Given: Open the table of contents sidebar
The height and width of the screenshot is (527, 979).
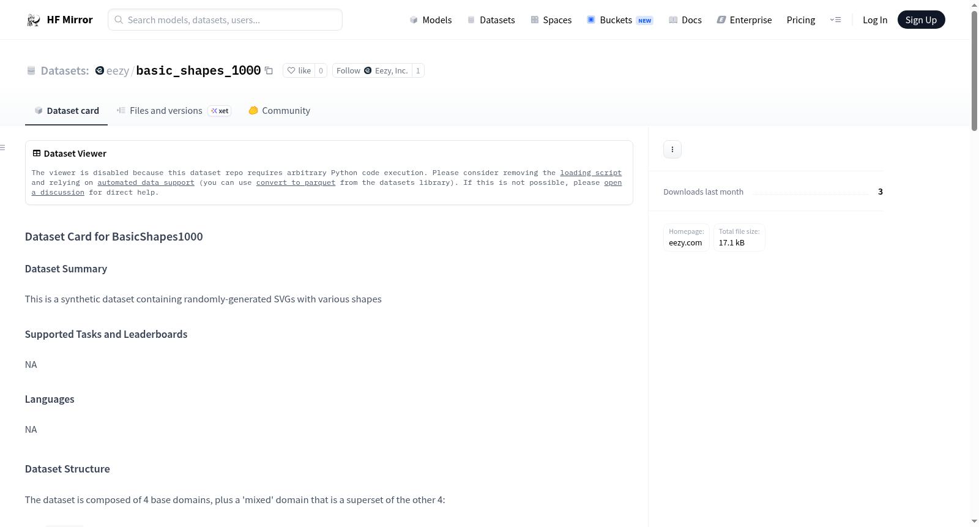Looking at the screenshot, I should pos(2,148).
